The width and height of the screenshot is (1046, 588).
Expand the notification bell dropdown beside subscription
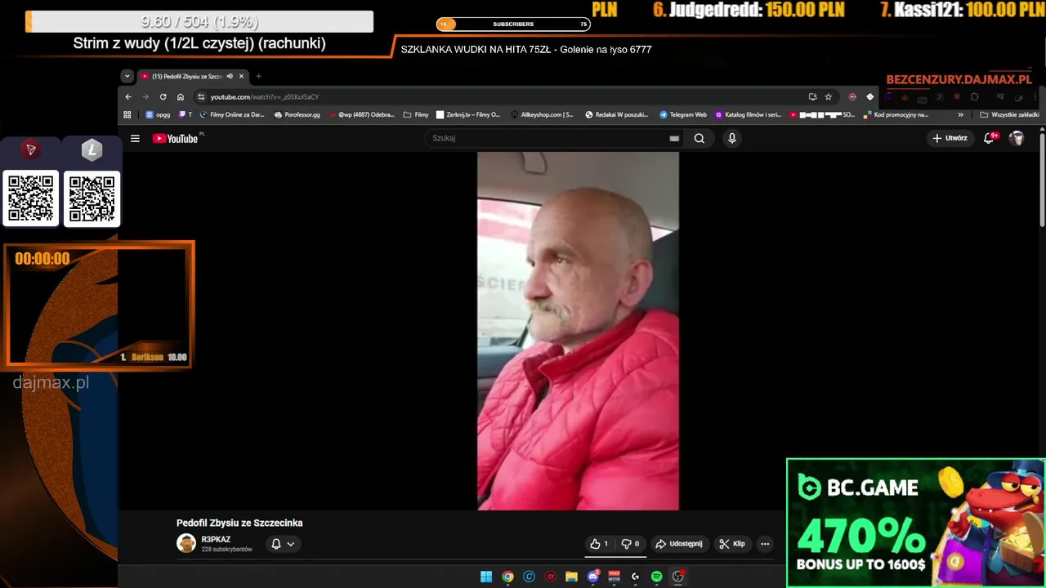(x=283, y=544)
